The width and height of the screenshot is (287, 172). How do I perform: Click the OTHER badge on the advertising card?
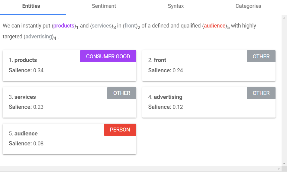[x=261, y=93]
